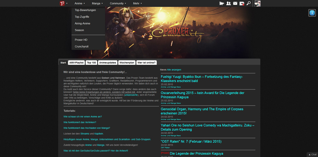Click the blue info icon
Screen dimensions: 318x157
coord(312,13)
